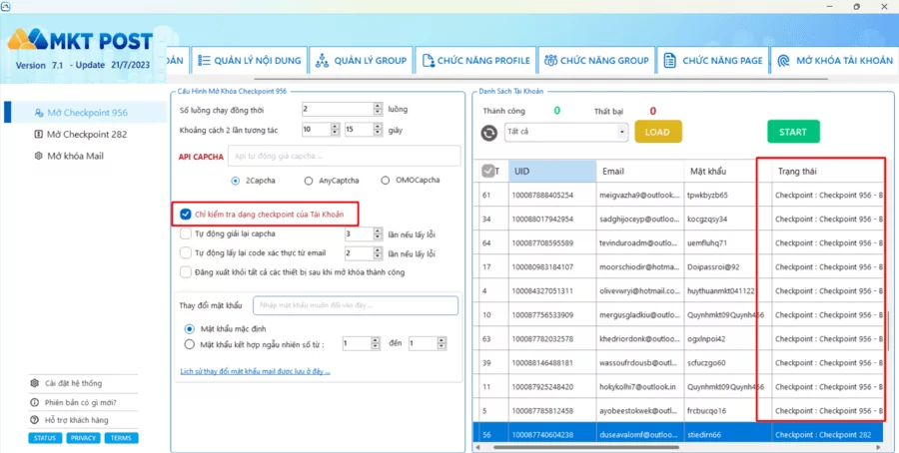Click the icon beside Mở Checkpoint 282
This screenshot has height=453, width=899.
click(x=39, y=134)
